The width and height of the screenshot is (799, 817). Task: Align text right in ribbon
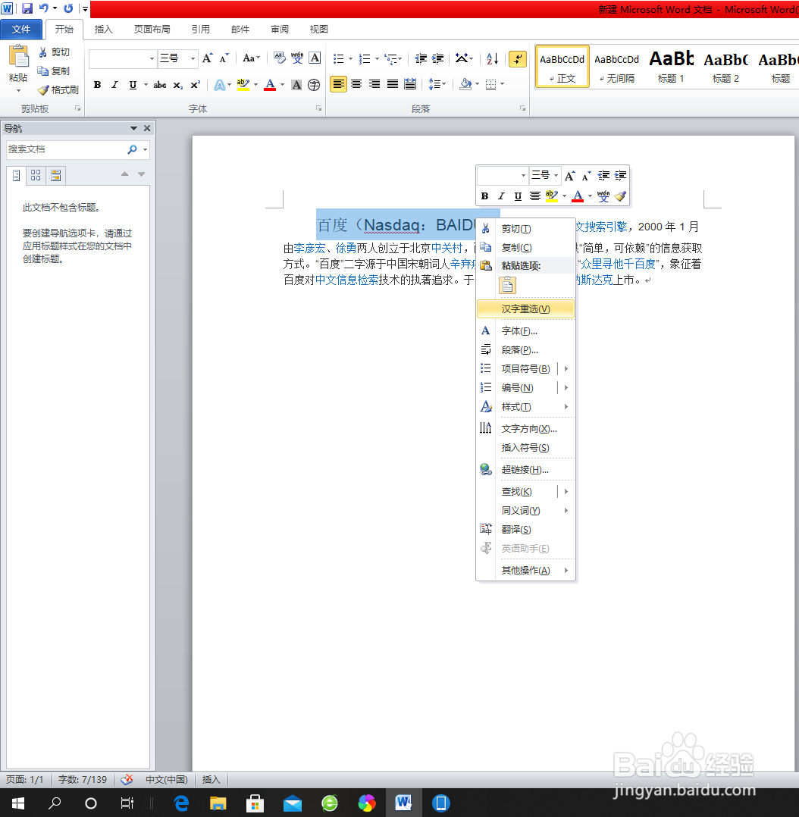[x=374, y=84]
